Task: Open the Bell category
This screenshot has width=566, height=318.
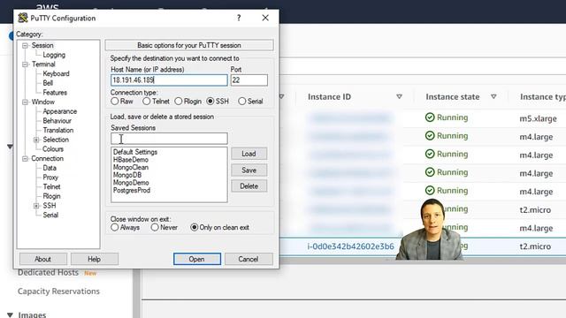Action: (48, 83)
